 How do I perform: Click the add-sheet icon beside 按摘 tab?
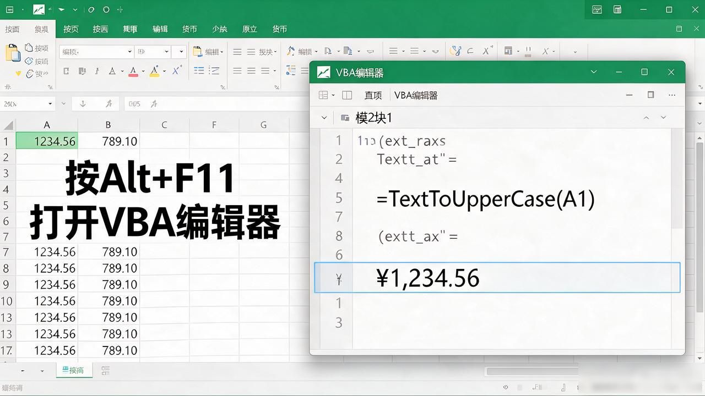pyautogui.click(x=106, y=370)
